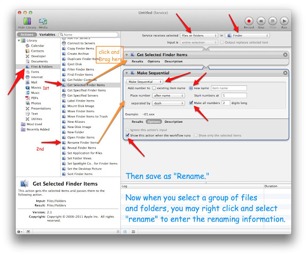Open Results tab of Make Sequential
307x256 pixels.
(137, 122)
